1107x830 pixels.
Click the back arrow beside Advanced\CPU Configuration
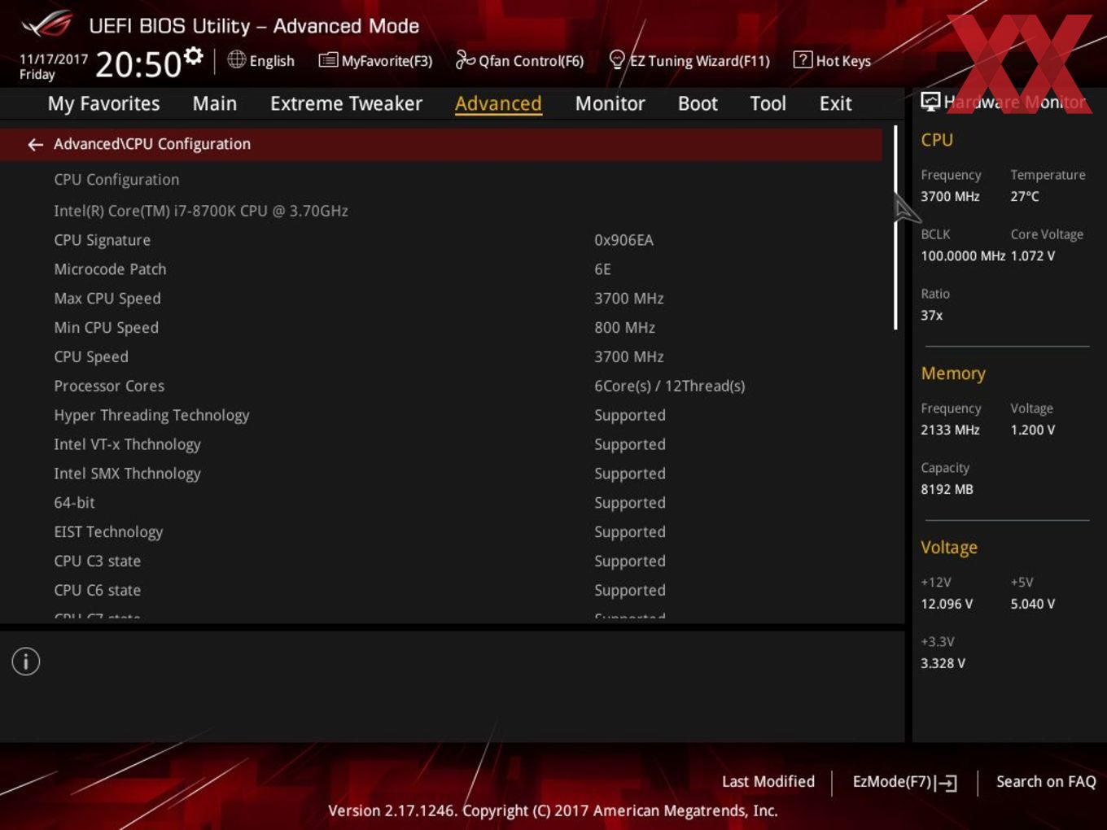point(35,144)
